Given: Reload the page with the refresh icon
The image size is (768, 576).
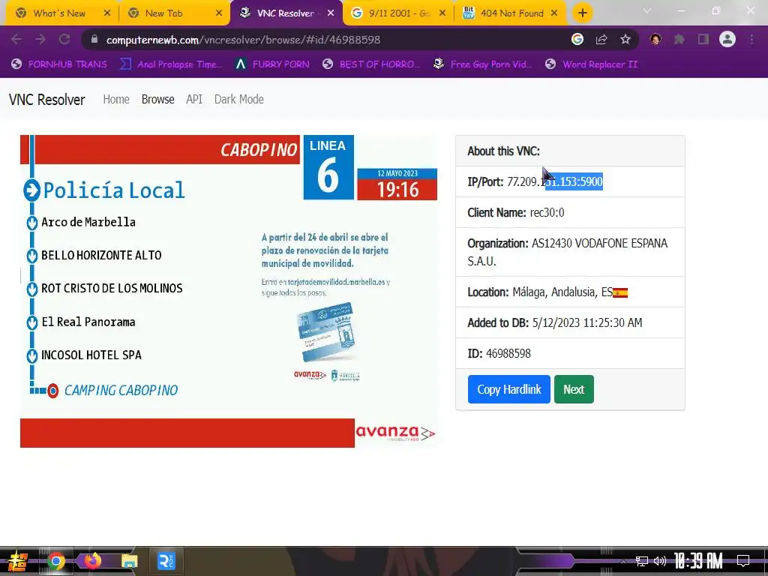Looking at the screenshot, I should (64, 39).
